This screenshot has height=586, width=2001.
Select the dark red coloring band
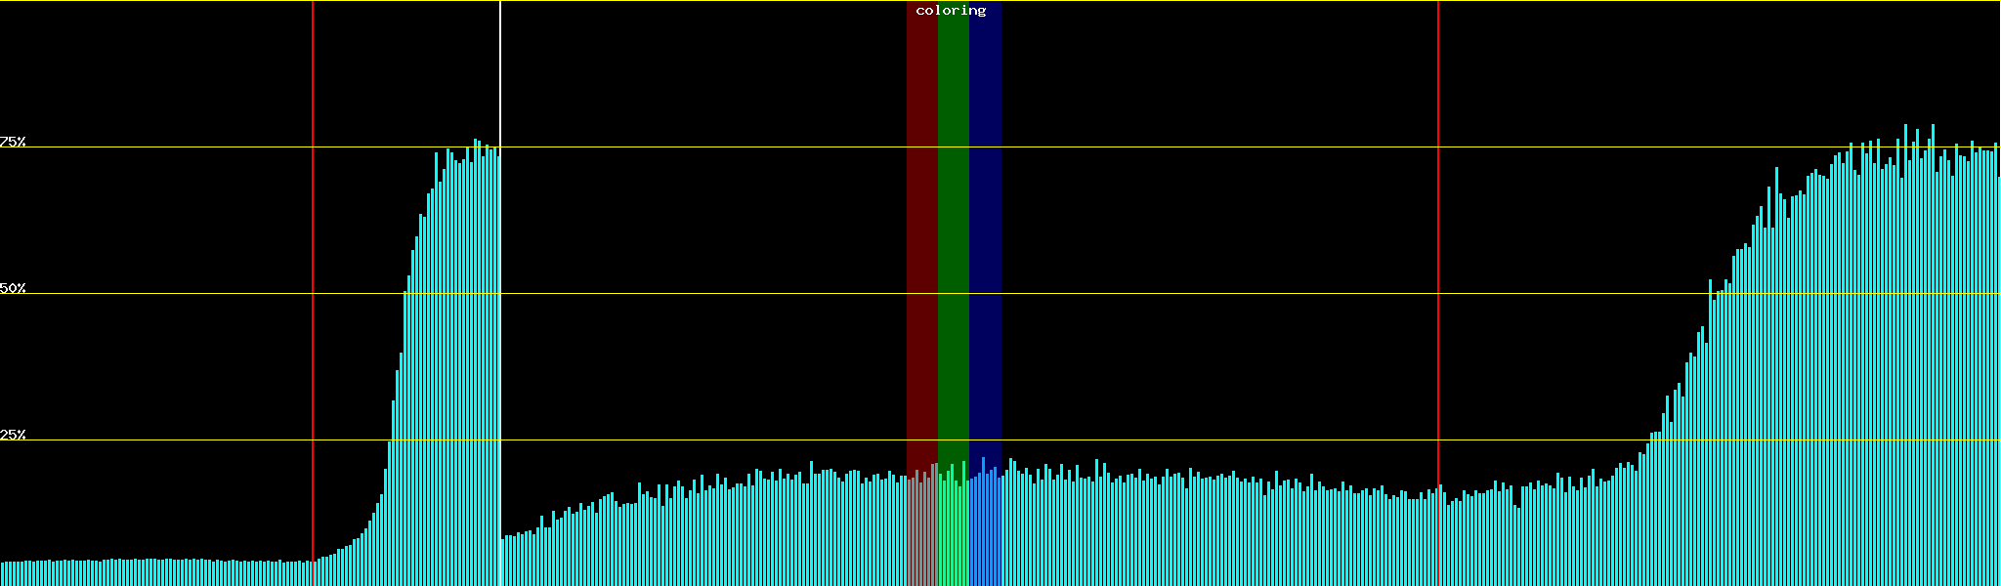(x=921, y=244)
